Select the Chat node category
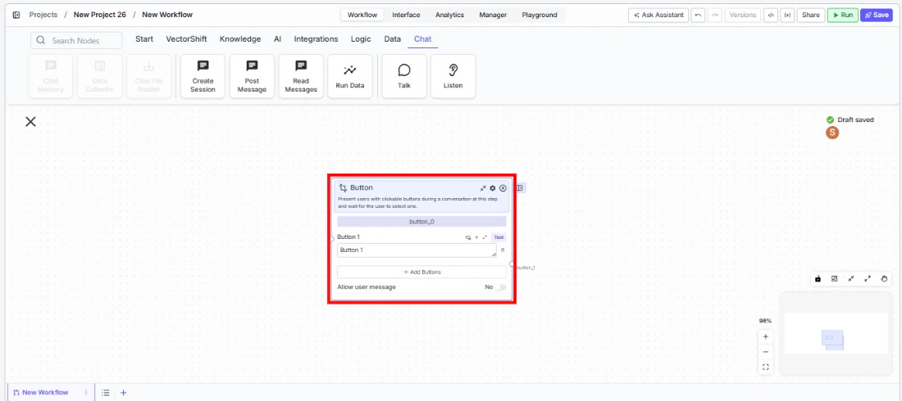This screenshot has width=902, height=401. coord(423,39)
